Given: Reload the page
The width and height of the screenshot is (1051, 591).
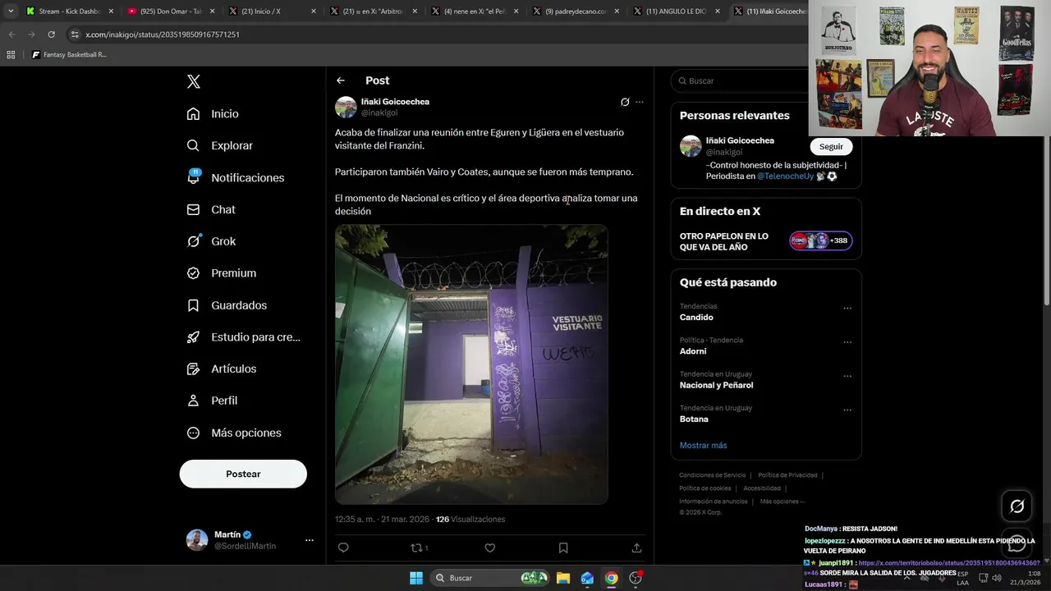Looking at the screenshot, I should click(51, 34).
